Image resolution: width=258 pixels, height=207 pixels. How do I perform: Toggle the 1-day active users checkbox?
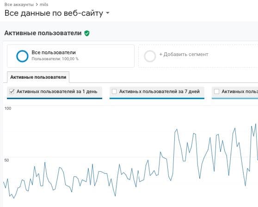coord(12,91)
